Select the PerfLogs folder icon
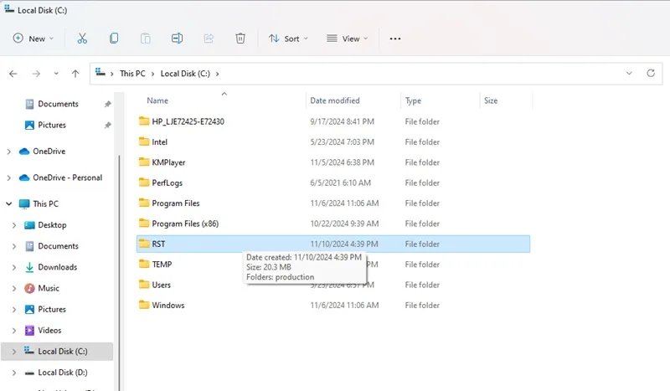 point(144,183)
